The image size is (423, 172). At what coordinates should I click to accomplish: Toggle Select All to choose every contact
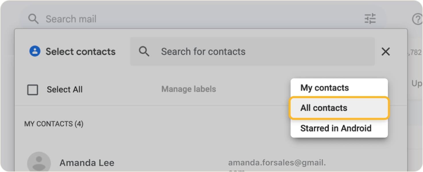(32, 89)
